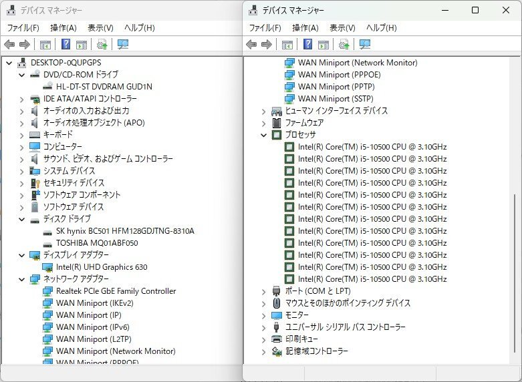The width and height of the screenshot is (522, 382).
Task: Collapse the ネットワーク アダプター category
Action: [22, 279]
